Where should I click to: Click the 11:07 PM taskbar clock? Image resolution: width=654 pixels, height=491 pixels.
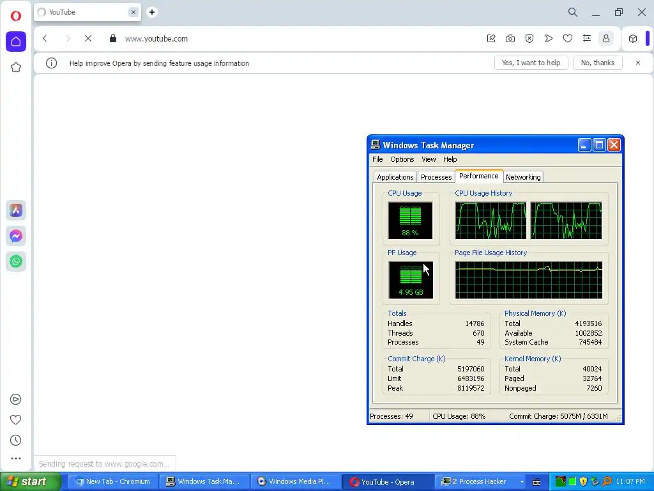tap(630, 482)
